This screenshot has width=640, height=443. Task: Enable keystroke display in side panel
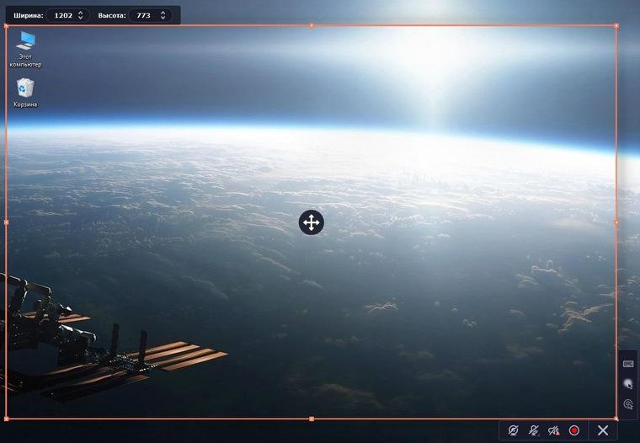click(x=628, y=363)
